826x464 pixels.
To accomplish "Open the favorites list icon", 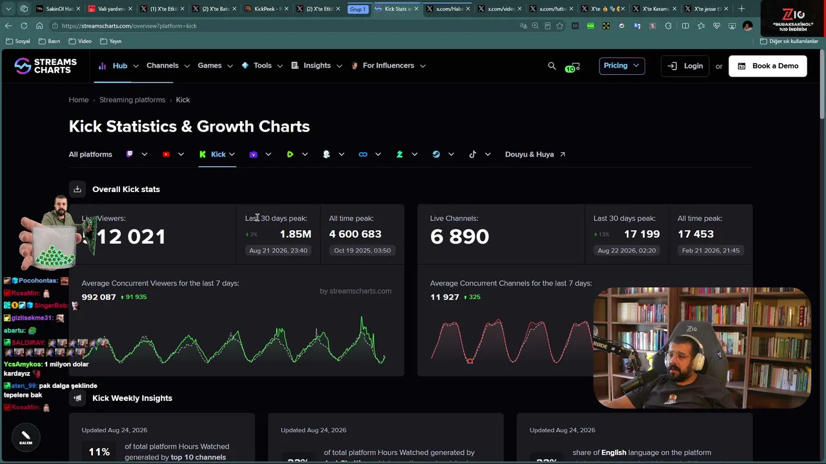I will [701, 26].
